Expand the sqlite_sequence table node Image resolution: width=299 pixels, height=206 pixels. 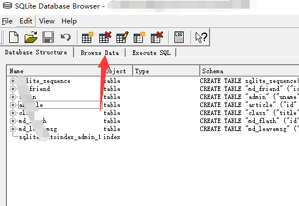[13, 81]
